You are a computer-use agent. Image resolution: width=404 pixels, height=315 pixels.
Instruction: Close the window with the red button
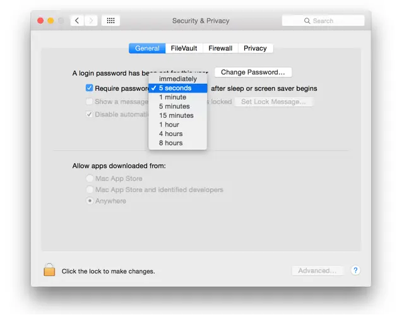point(40,21)
